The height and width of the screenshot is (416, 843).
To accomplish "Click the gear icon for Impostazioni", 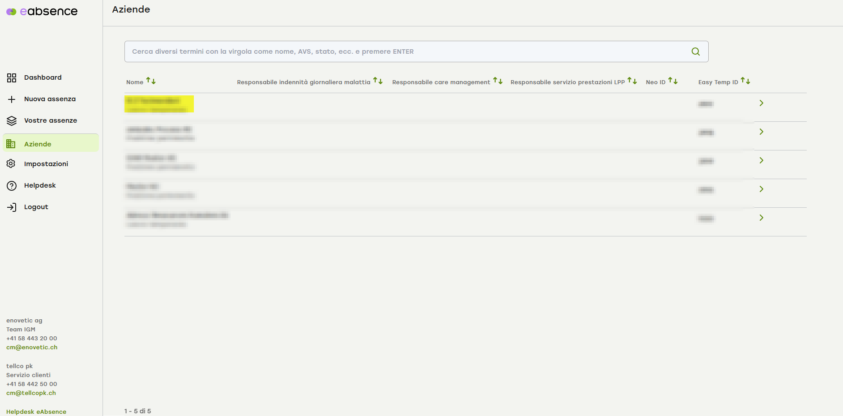I will tap(12, 164).
